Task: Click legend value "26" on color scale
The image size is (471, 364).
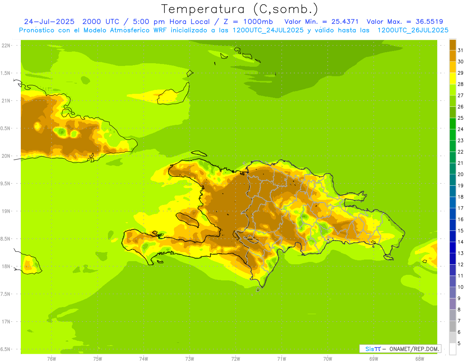Action: pyautogui.click(x=461, y=106)
